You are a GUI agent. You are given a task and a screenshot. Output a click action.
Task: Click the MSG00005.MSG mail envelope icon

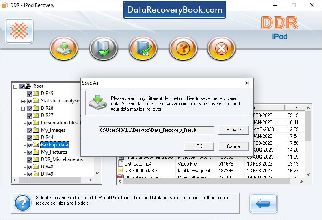tap(120, 170)
